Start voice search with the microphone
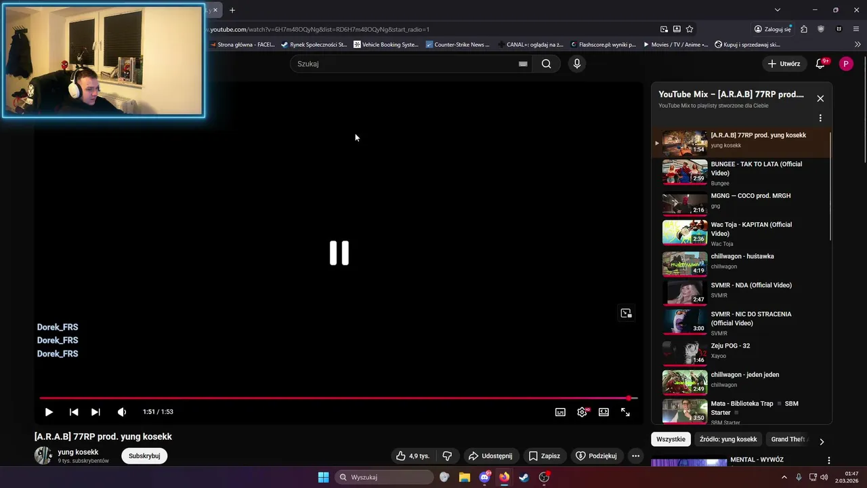867x488 pixels. (576, 64)
